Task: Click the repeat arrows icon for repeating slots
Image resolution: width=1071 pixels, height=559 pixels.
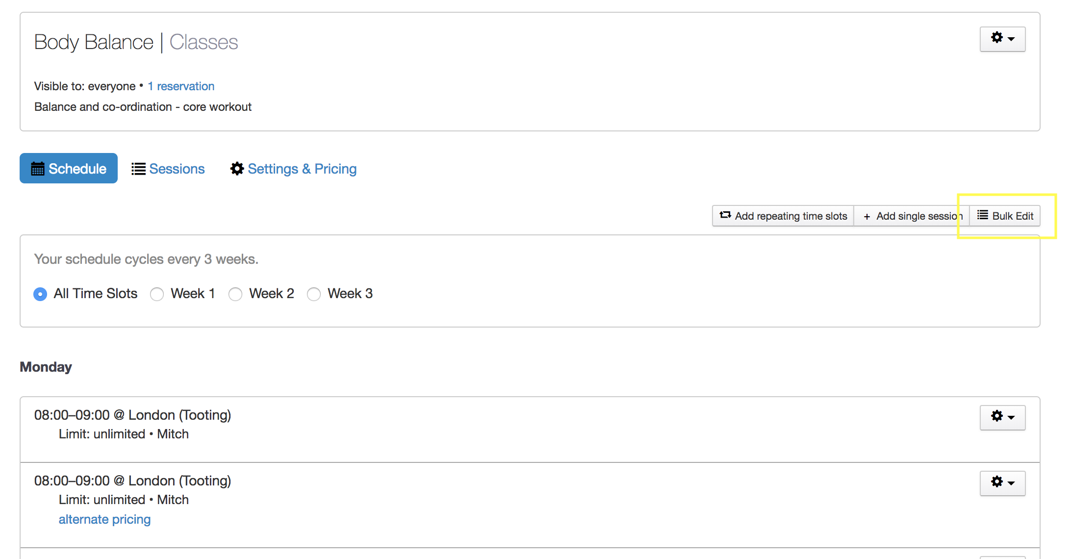Action: coord(725,216)
